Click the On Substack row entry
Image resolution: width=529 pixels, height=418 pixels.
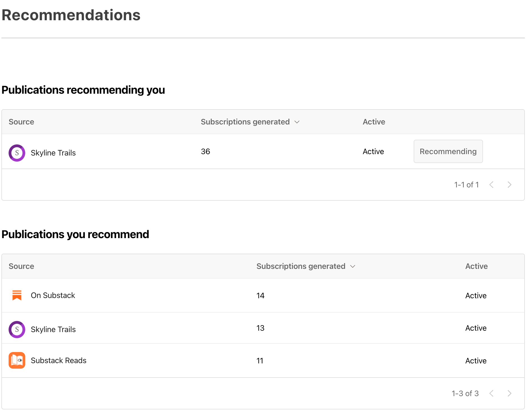pyautogui.click(x=53, y=295)
